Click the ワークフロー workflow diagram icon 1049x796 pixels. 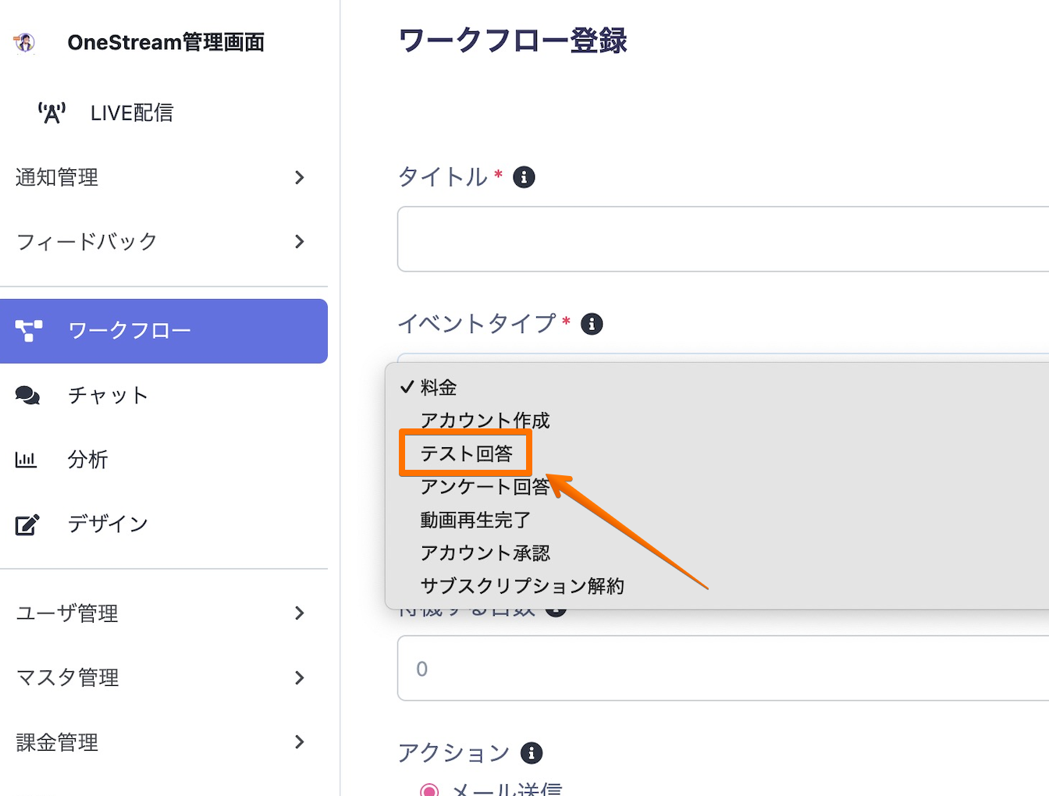(29, 331)
